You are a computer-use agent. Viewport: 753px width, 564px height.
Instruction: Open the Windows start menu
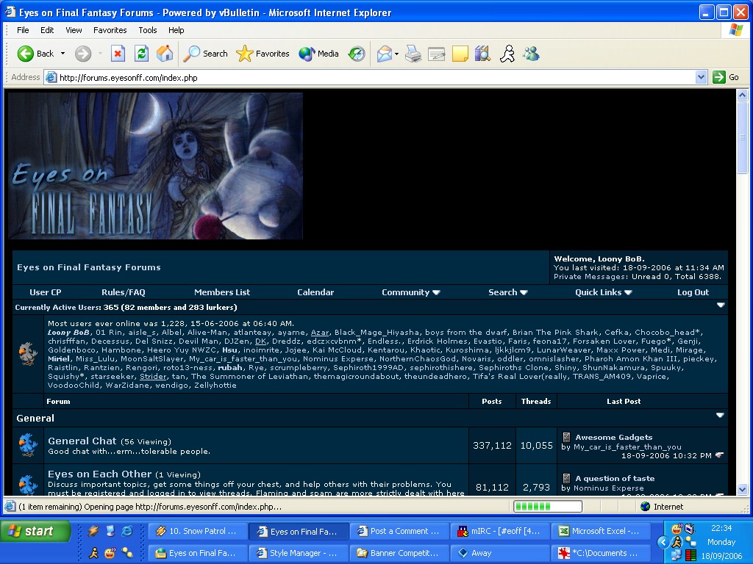[x=36, y=531]
